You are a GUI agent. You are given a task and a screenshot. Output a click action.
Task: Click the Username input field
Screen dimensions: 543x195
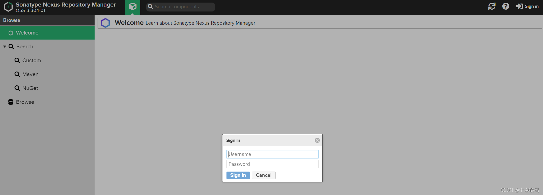pos(272,154)
